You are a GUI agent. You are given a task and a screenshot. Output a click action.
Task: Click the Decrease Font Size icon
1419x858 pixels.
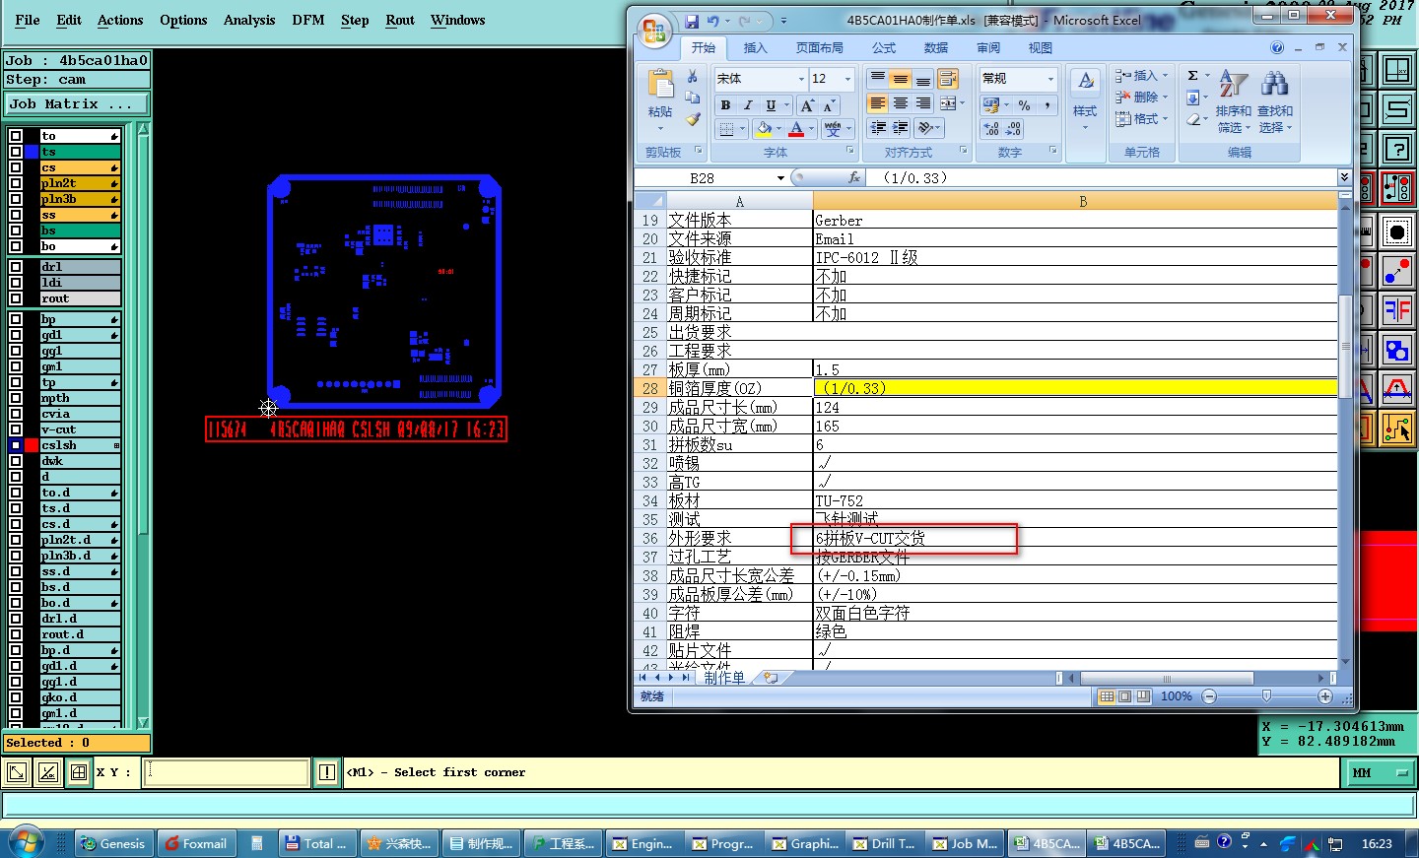(x=829, y=104)
